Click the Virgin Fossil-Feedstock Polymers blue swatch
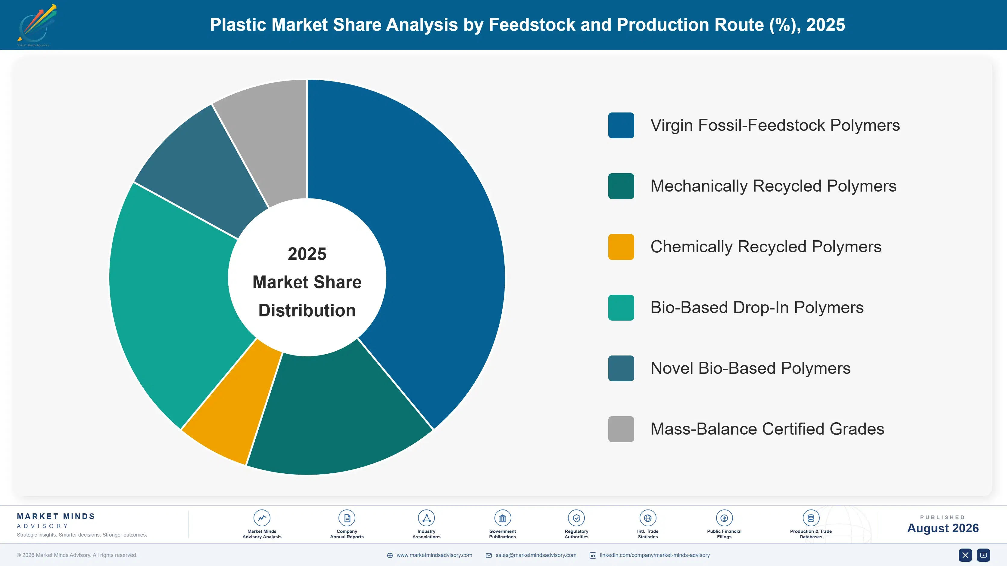1007x566 pixels. pos(621,125)
